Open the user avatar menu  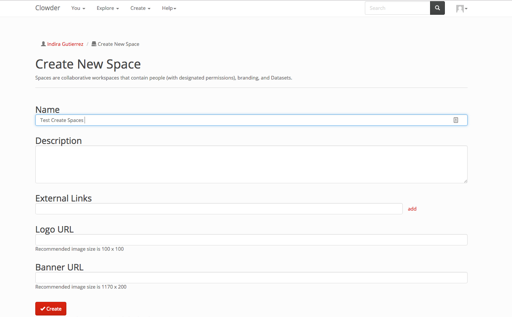461,8
